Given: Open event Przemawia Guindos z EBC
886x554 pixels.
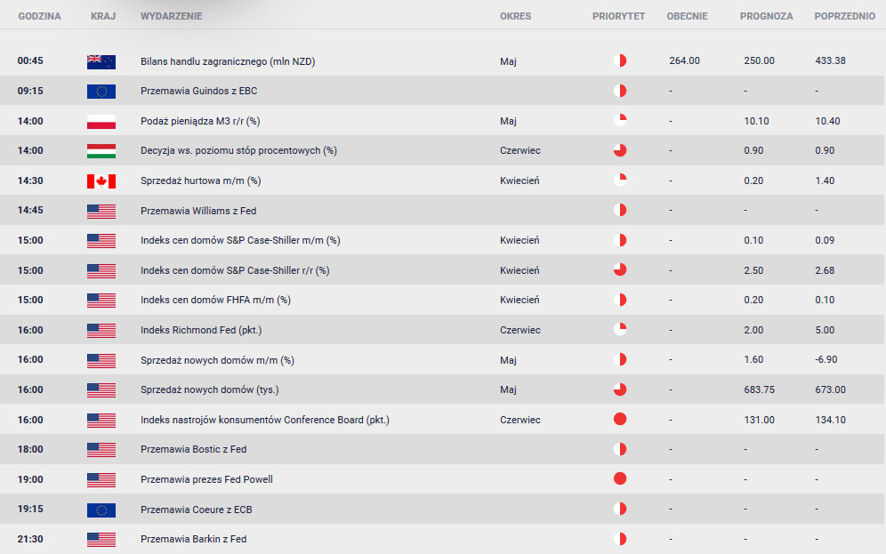Looking at the screenshot, I should (x=199, y=91).
